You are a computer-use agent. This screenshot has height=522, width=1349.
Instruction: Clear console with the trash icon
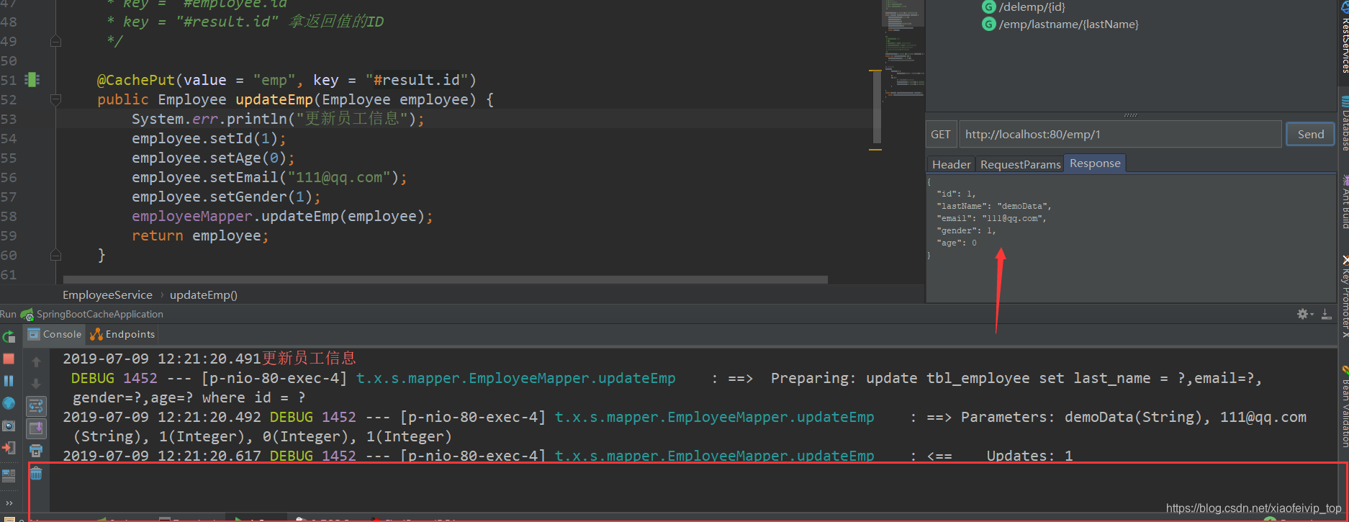(36, 473)
